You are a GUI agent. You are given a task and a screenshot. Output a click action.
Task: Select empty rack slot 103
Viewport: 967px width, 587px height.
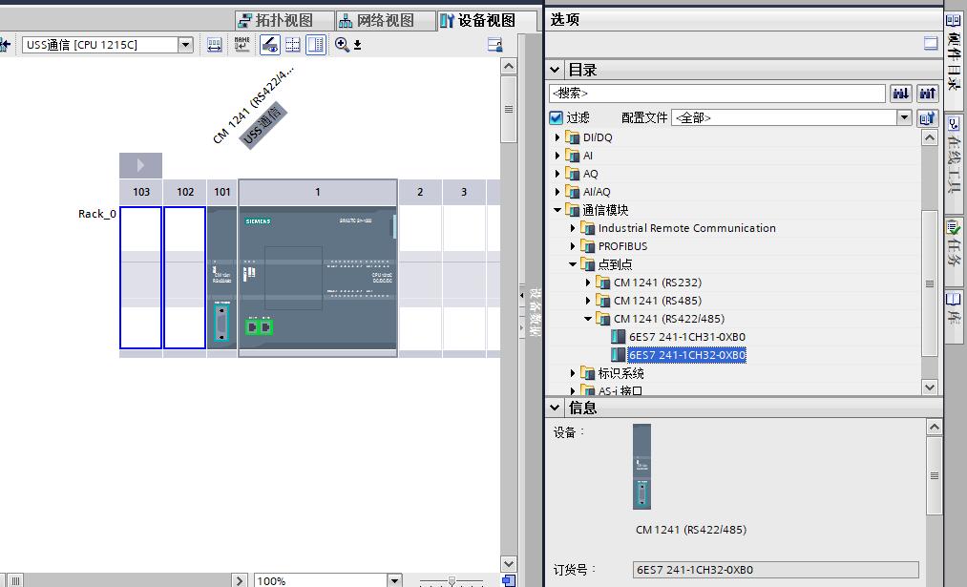click(x=140, y=278)
